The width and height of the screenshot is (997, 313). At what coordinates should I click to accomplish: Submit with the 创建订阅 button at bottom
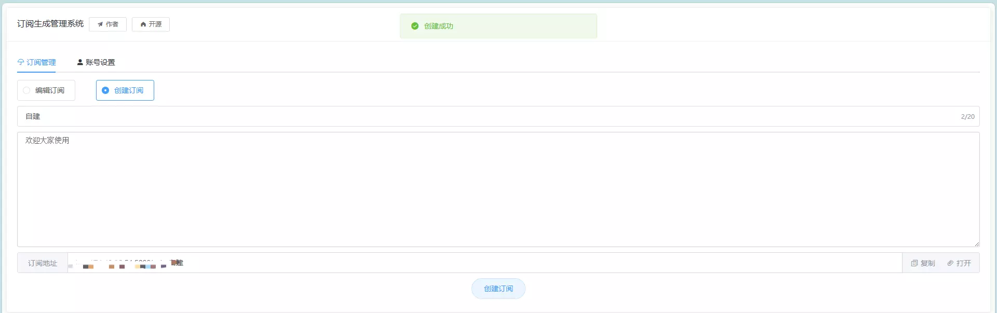[498, 289]
